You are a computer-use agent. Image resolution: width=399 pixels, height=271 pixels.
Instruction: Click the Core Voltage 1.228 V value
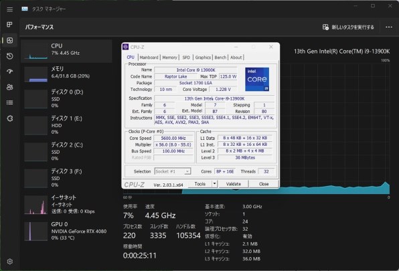point(223,89)
